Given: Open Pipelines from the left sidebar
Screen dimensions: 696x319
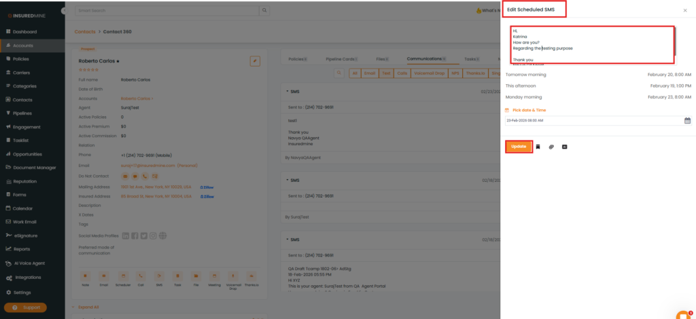Looking at the screenshot, I should click(22, 113).
